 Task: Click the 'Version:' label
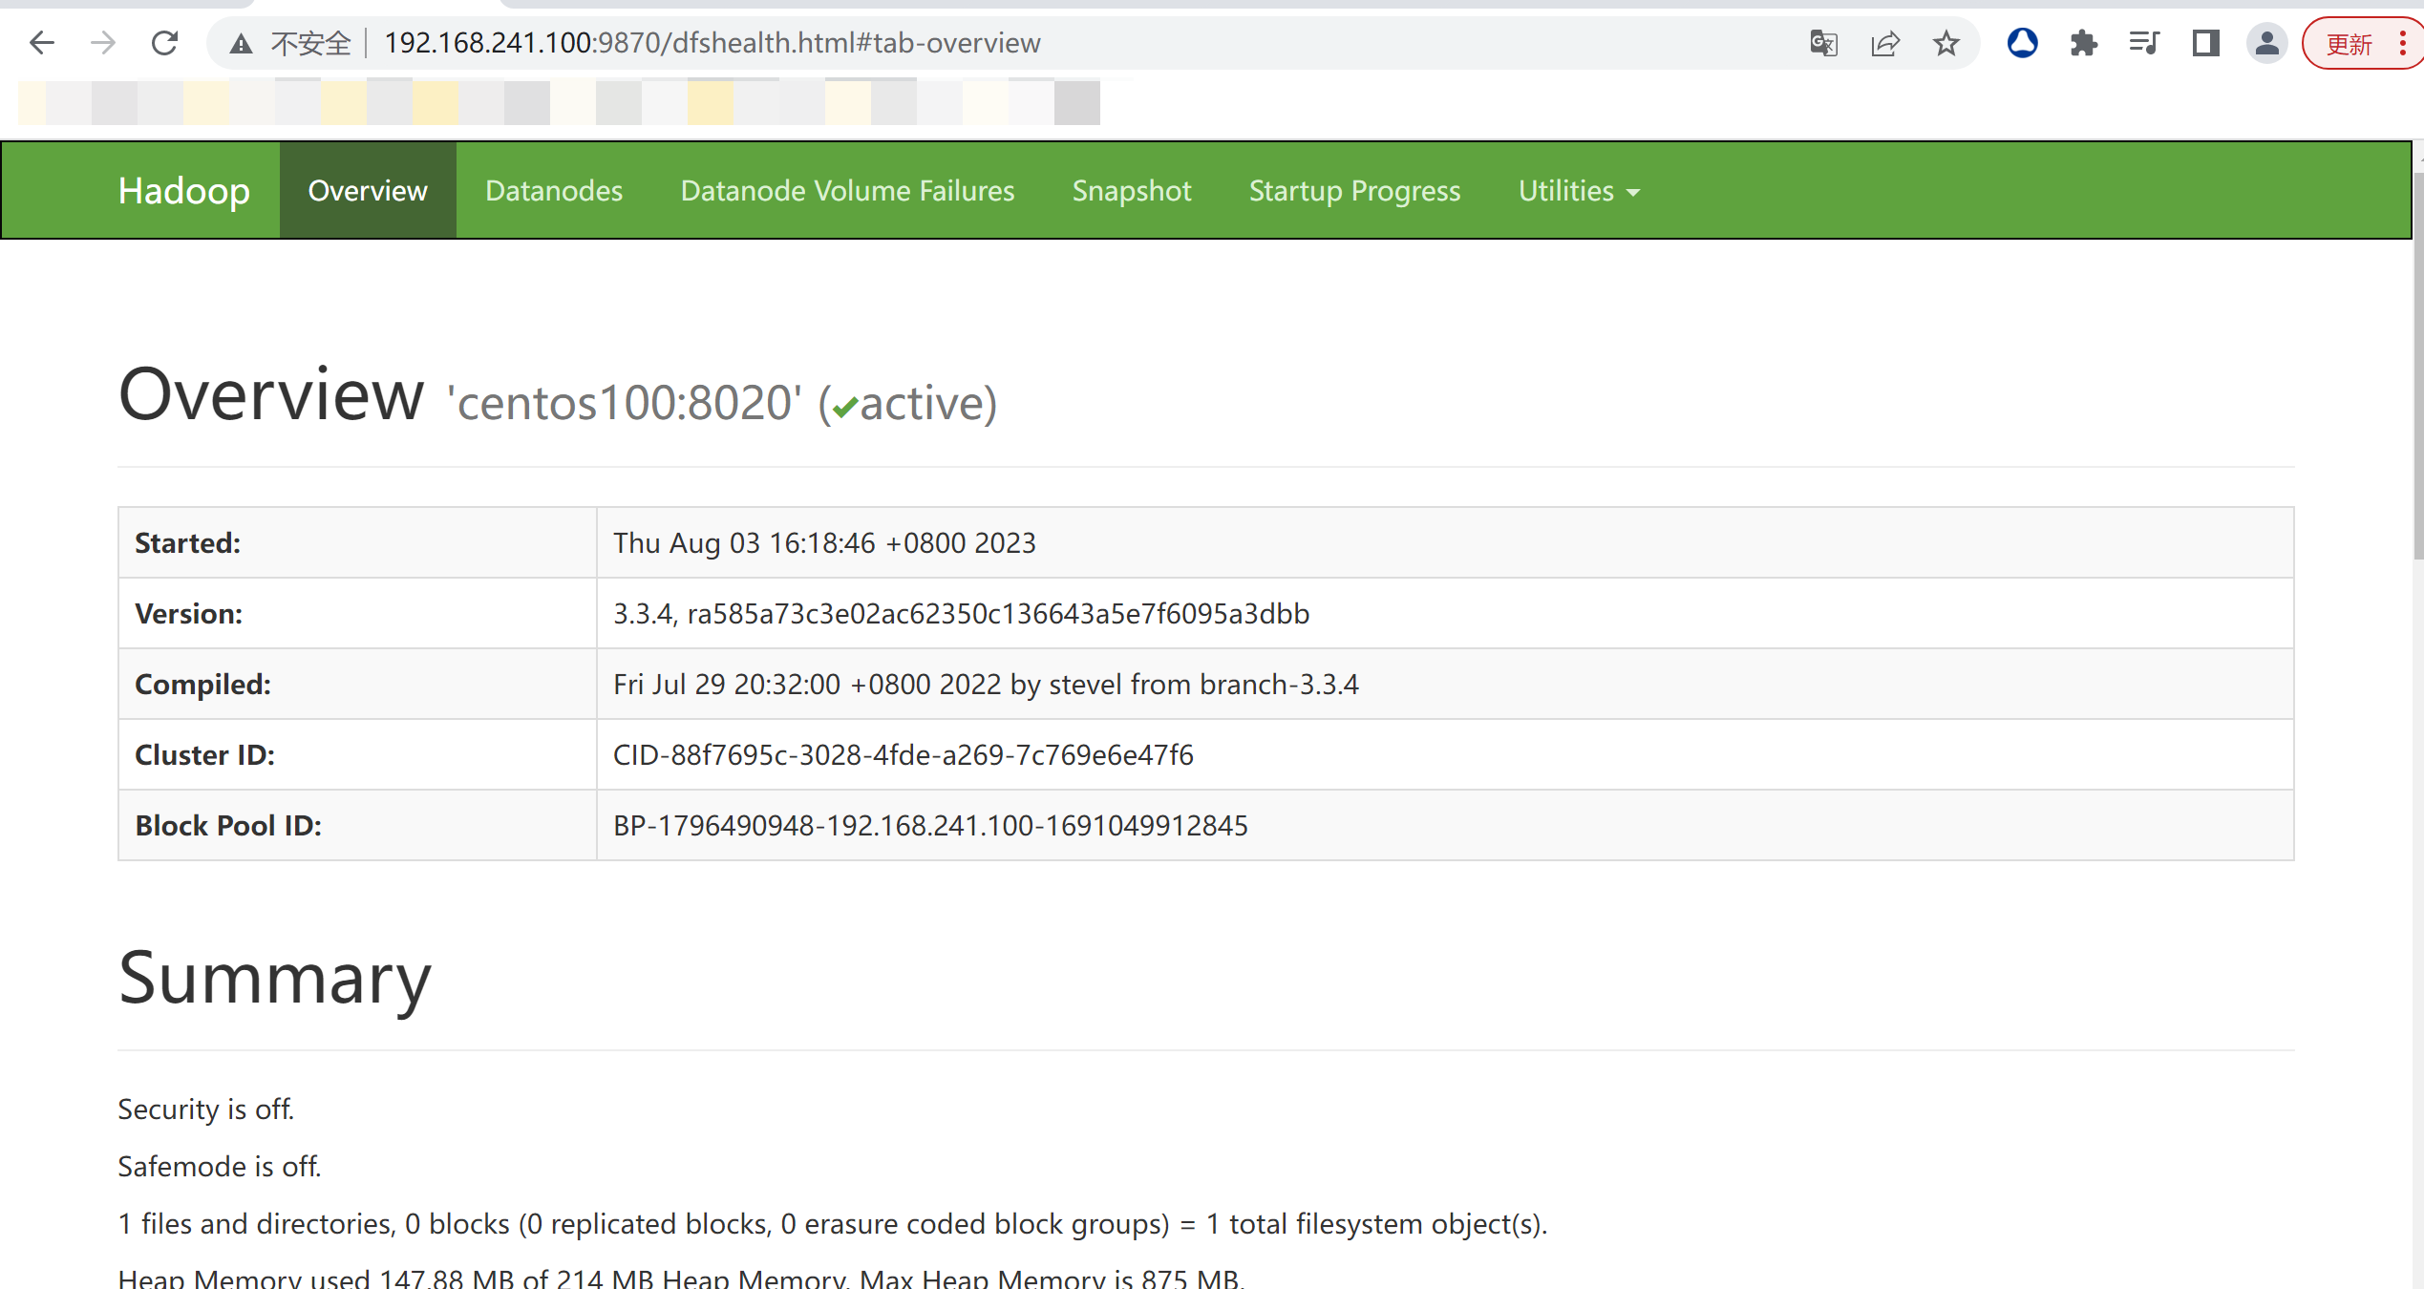click(x=188, y=614)
